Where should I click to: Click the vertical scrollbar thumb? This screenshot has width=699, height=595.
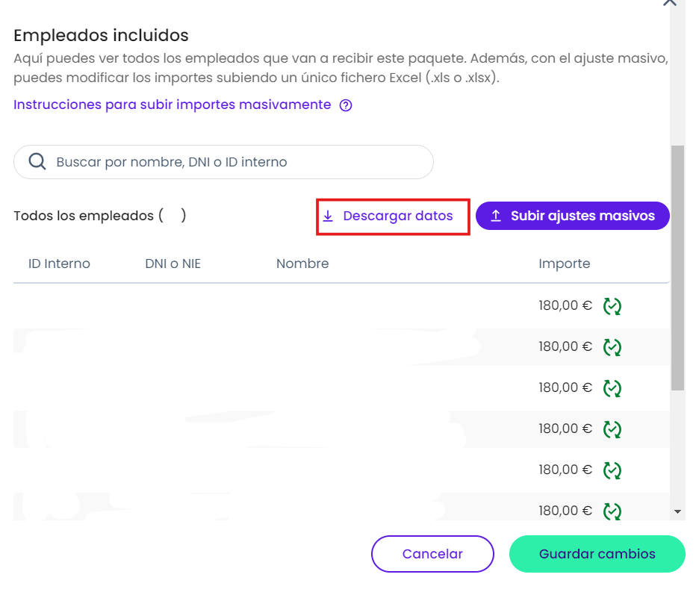click(x=677, y=269)
